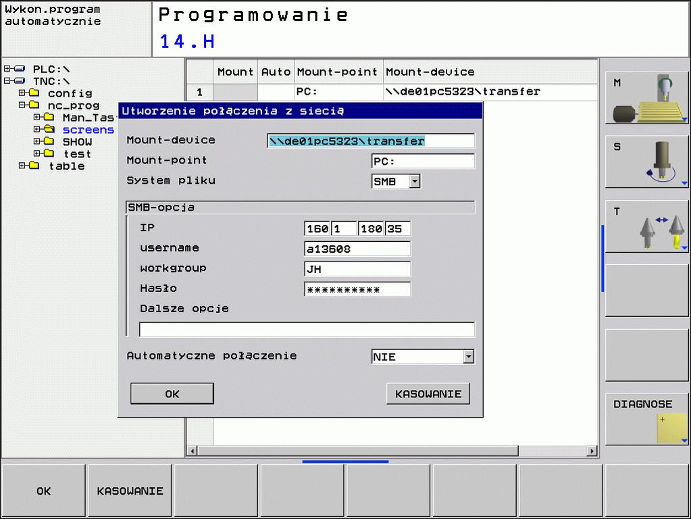The width and height of the screenshot is (691, 519).
Task: Select the config folder label in the tree
Action: [x=70, y=93]
